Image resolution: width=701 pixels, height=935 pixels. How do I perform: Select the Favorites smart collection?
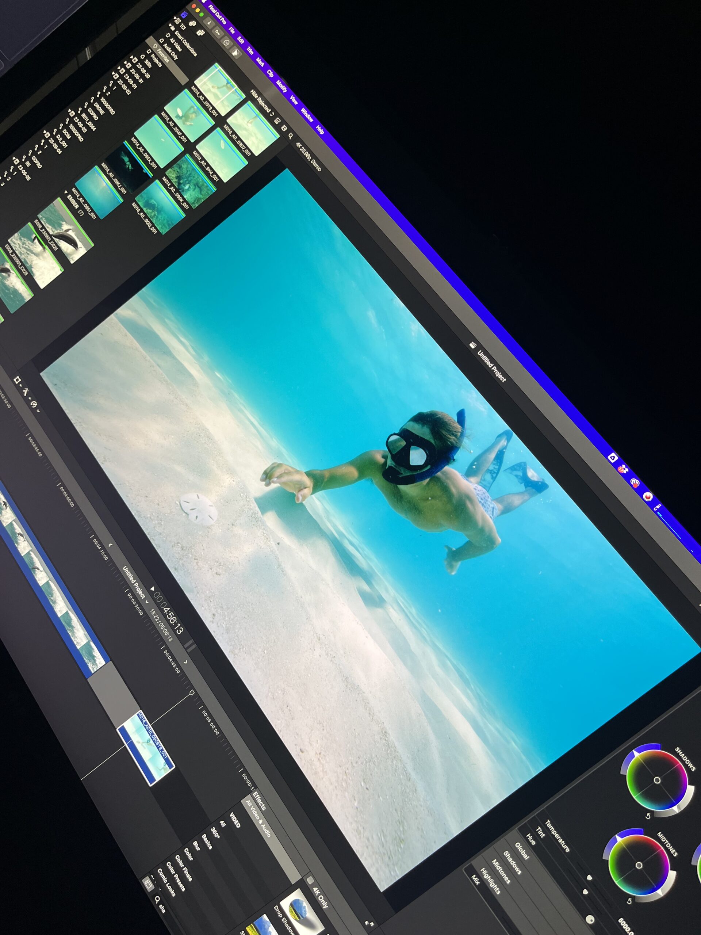coord(163,56)
